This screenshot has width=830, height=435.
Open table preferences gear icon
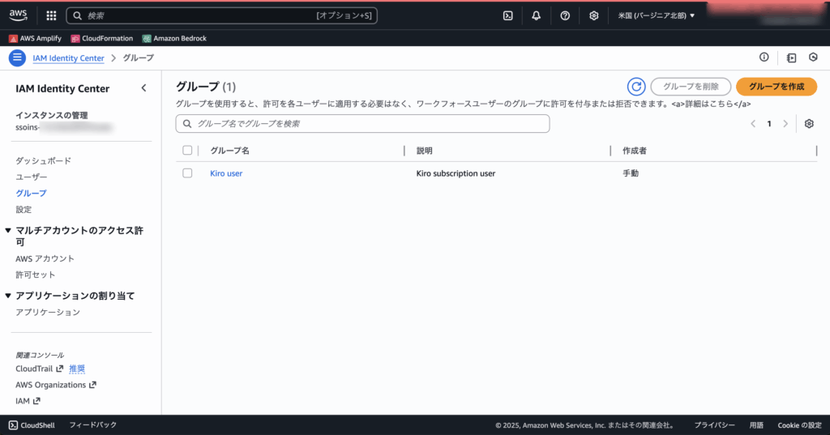pos(808,124)
